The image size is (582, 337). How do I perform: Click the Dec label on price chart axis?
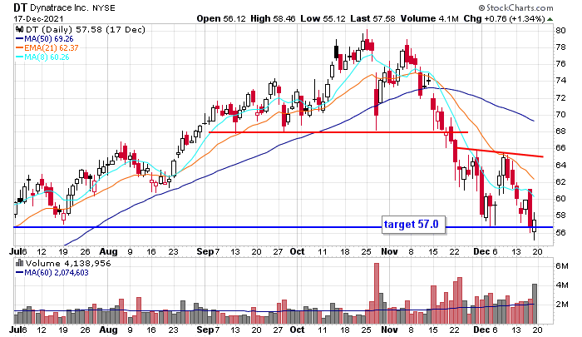coord(481,251)
